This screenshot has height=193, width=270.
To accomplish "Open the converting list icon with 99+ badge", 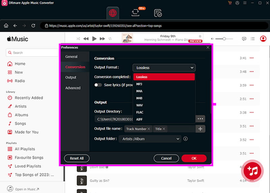I will [136, 13].
